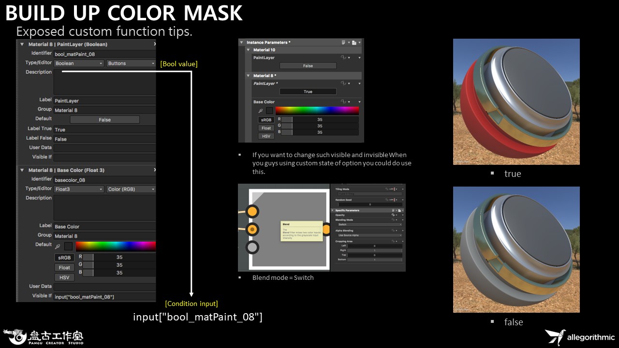Open function graph icon for Material 10 PaintLayer
Image resolution: width=619 pixels, height=348 pixels.
344,58
